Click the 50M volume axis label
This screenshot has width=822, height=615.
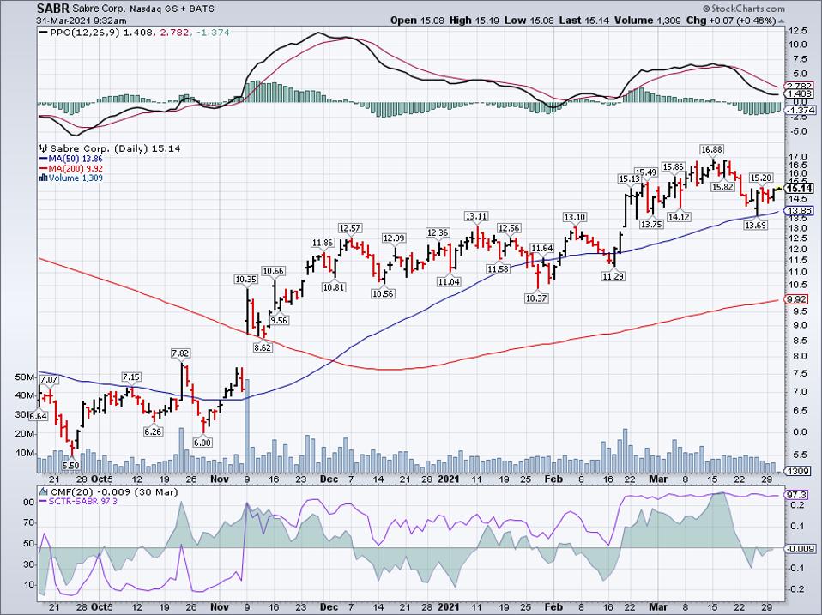25,377
